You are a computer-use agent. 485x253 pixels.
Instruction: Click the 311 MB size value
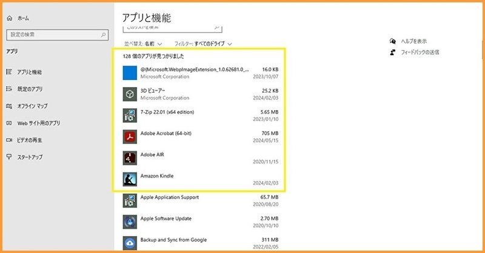pos(270,240)
